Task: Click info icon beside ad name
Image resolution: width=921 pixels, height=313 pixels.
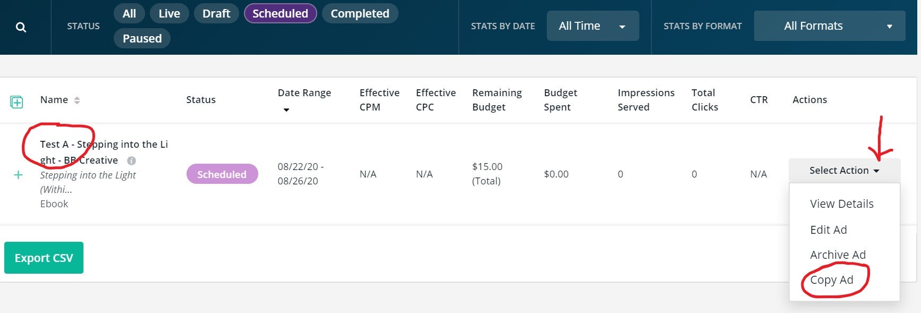Action: pyautogui.click(x=131, y=160)
